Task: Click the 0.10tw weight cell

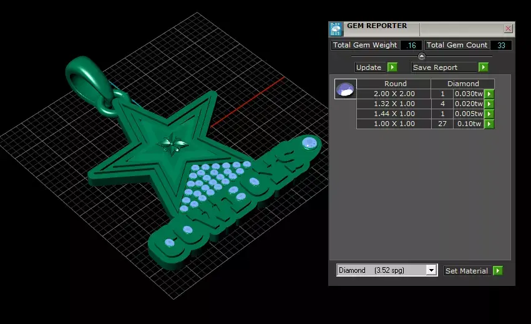Action: (469, 124)
